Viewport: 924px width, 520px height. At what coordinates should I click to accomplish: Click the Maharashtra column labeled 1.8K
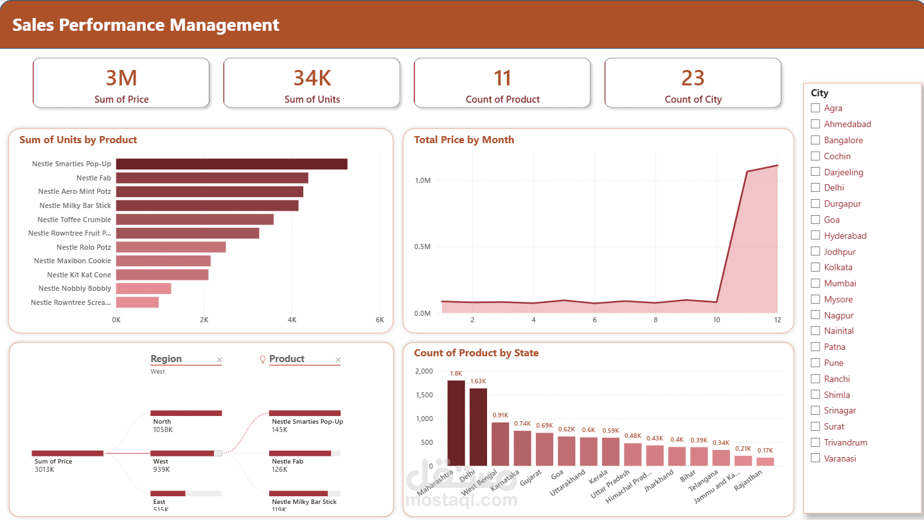(456, 423)
